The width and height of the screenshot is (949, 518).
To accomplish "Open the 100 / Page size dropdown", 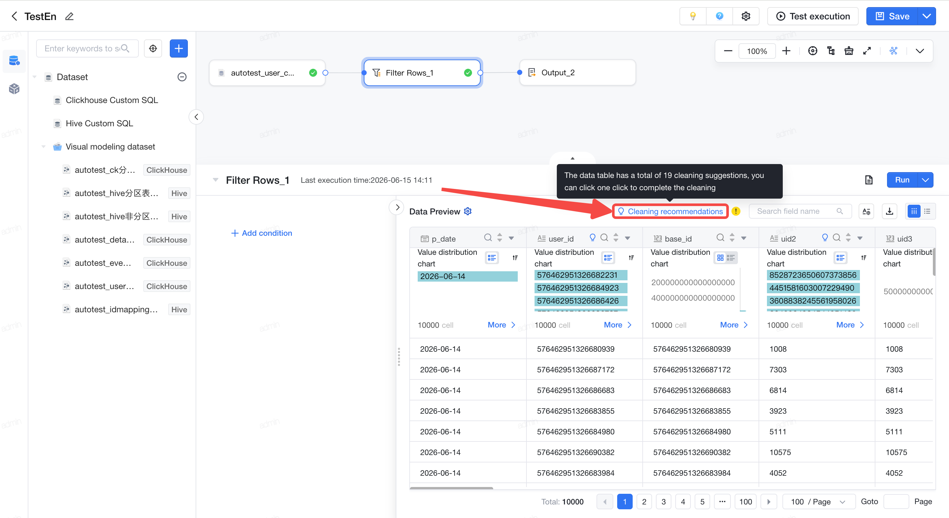I will [x=819, y=502].
